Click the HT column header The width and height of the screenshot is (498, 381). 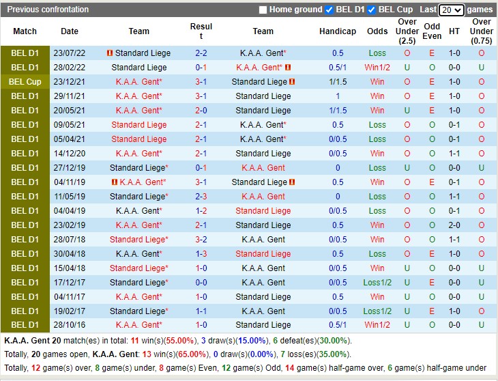454,31
